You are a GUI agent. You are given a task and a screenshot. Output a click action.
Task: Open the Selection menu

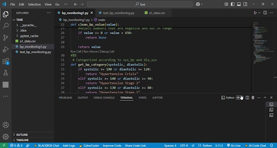click(x=34, y=4)
